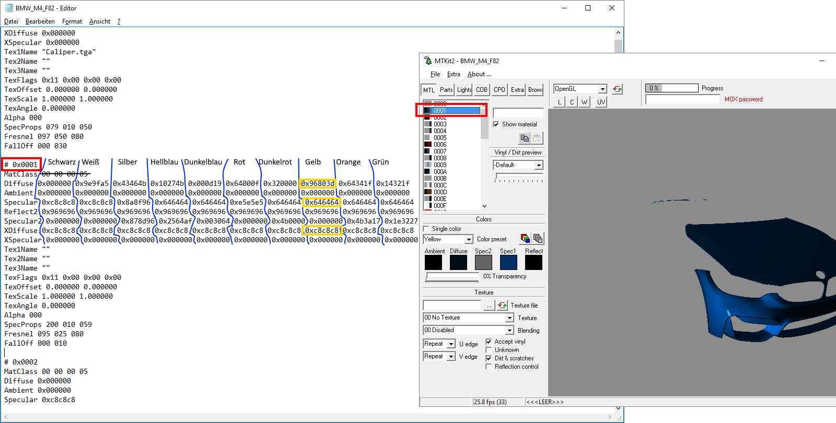Click the paste material icon
This screenshot has height=423, width=836.
pyautogui.click(x=537, y=138)
